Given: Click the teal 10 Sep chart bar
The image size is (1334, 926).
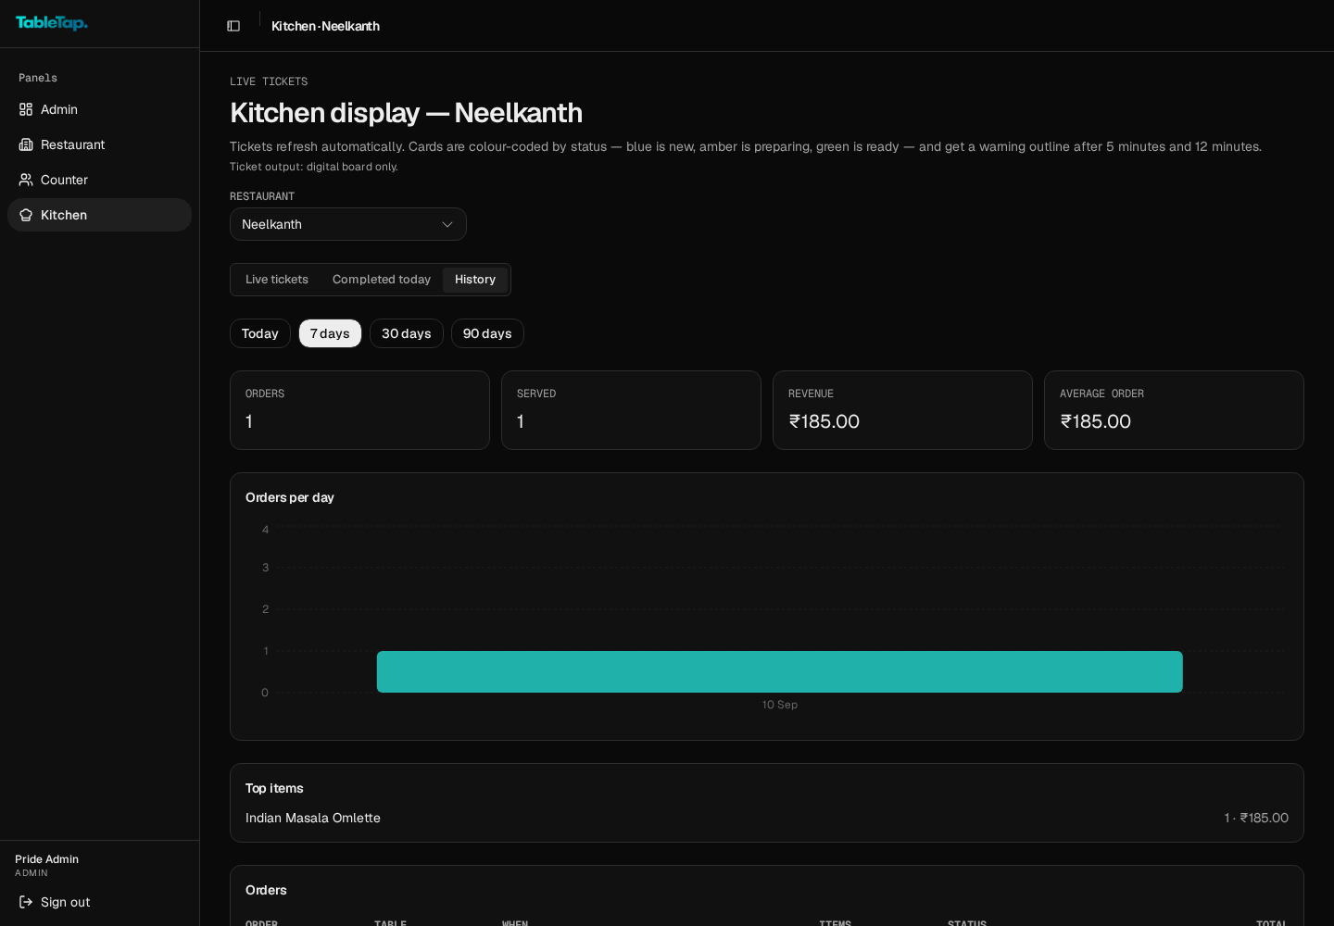Looking at the screenshot, I should click(780, 671).
